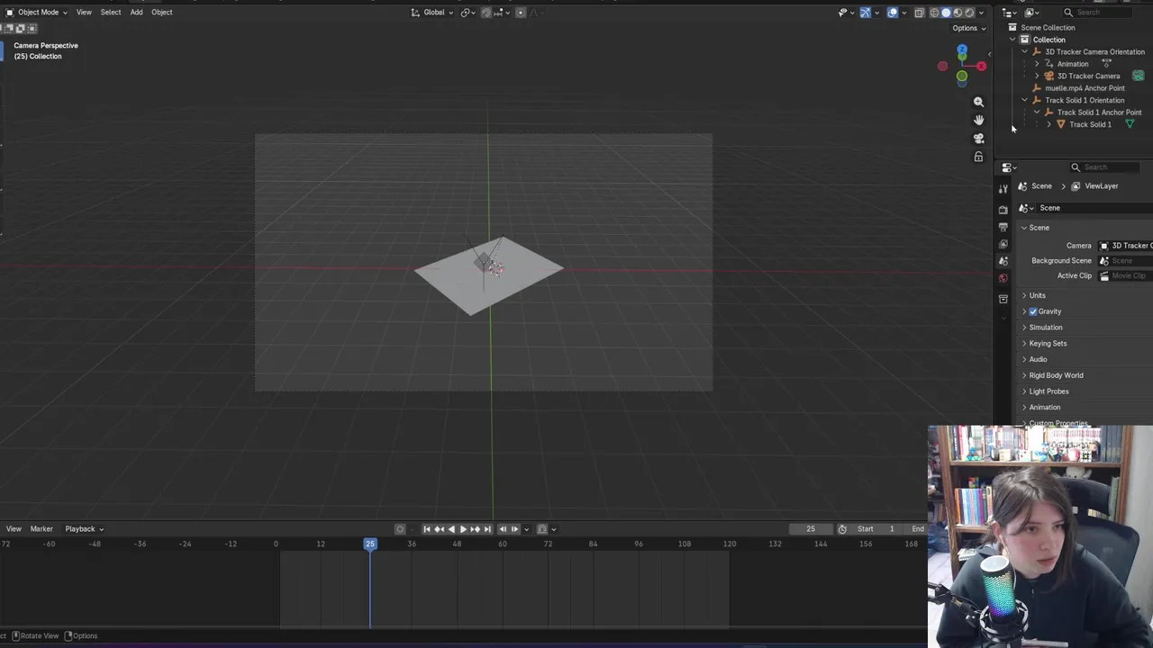Screen dimensions: 1153x648
Task: Click the Camera field showing 3D Tracker
Action: coord(1125,246)
